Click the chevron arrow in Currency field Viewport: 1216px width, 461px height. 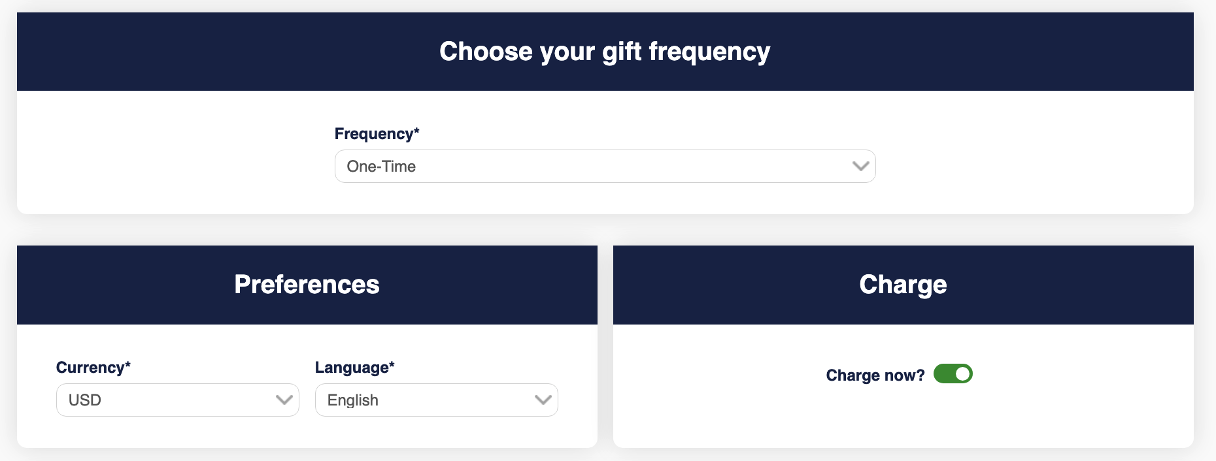(x=284, y=400)
